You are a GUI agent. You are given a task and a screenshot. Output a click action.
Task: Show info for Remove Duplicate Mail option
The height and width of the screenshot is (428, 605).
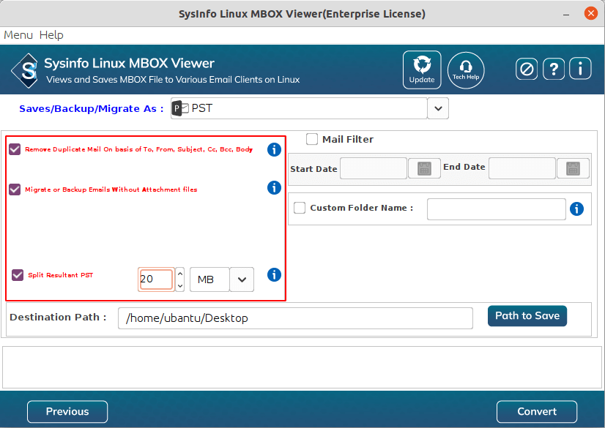click(x=274, y=149)
